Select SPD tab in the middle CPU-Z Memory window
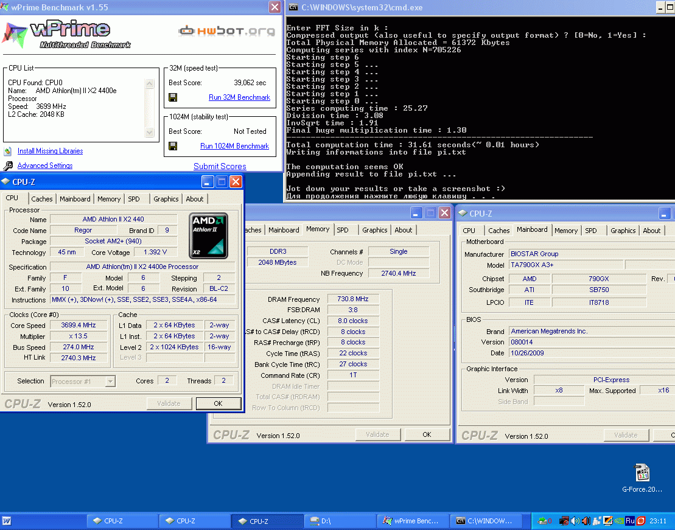 point(343,230)
